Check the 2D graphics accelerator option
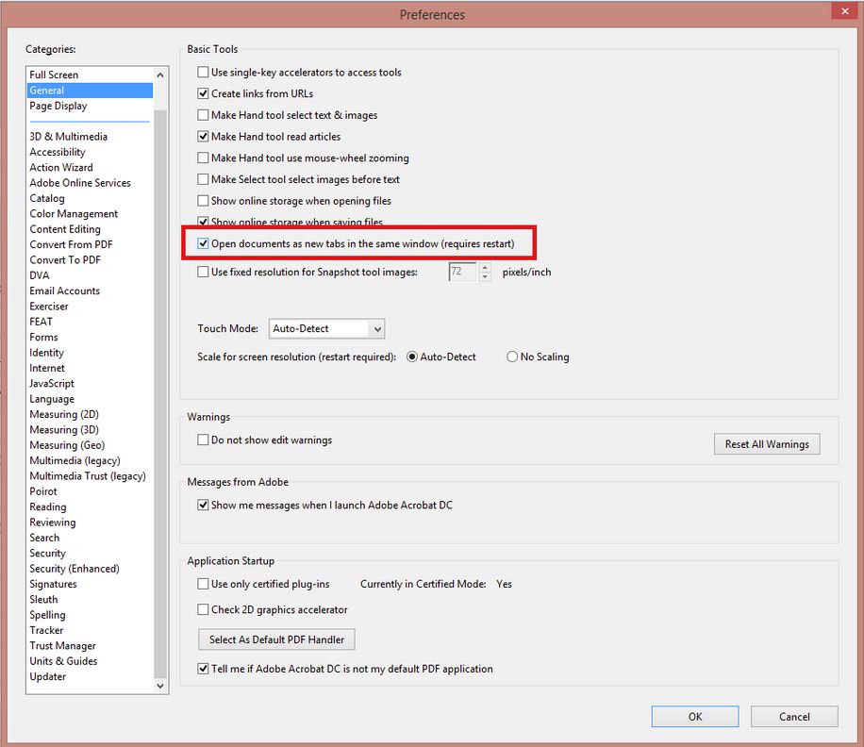The width and height of the screenshot is (864, 747). click(203, 609)
